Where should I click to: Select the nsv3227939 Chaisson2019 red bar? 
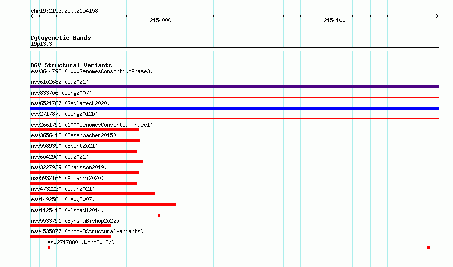tap(84, 172)
